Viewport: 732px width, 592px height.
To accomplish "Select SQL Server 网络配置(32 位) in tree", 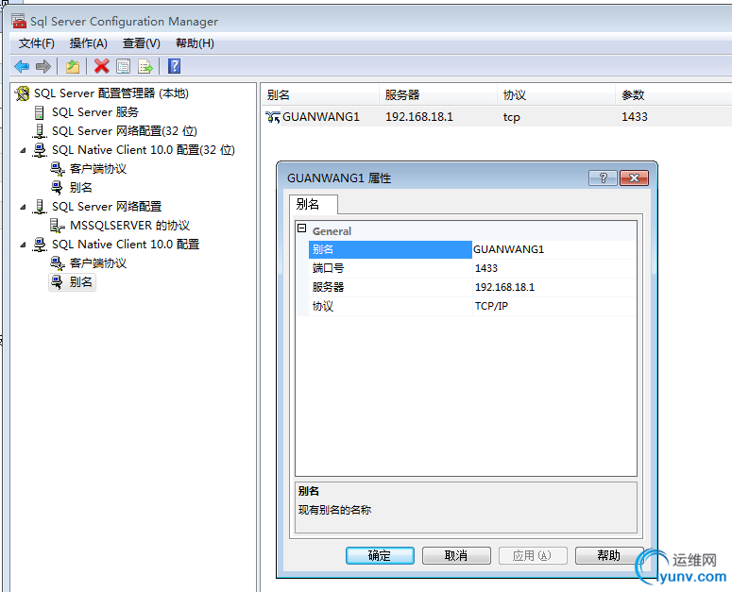I will pyautogui.click(x=125, y=131).
